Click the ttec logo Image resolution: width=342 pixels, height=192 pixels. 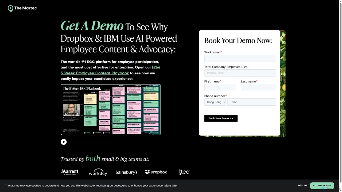click(x=184, y=172)
